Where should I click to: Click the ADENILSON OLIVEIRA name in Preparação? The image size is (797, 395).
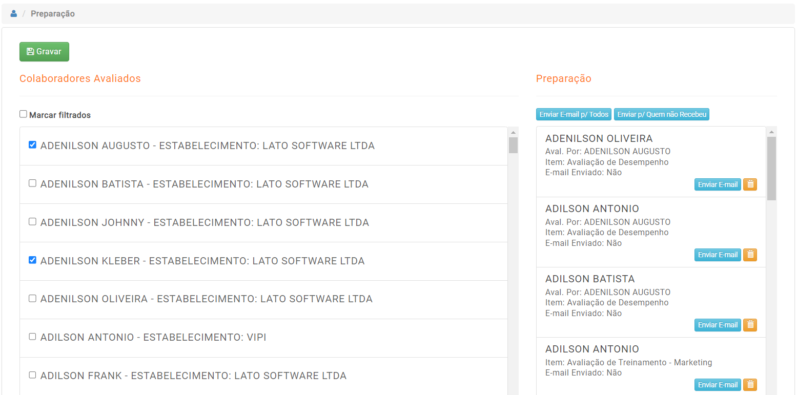599,139
